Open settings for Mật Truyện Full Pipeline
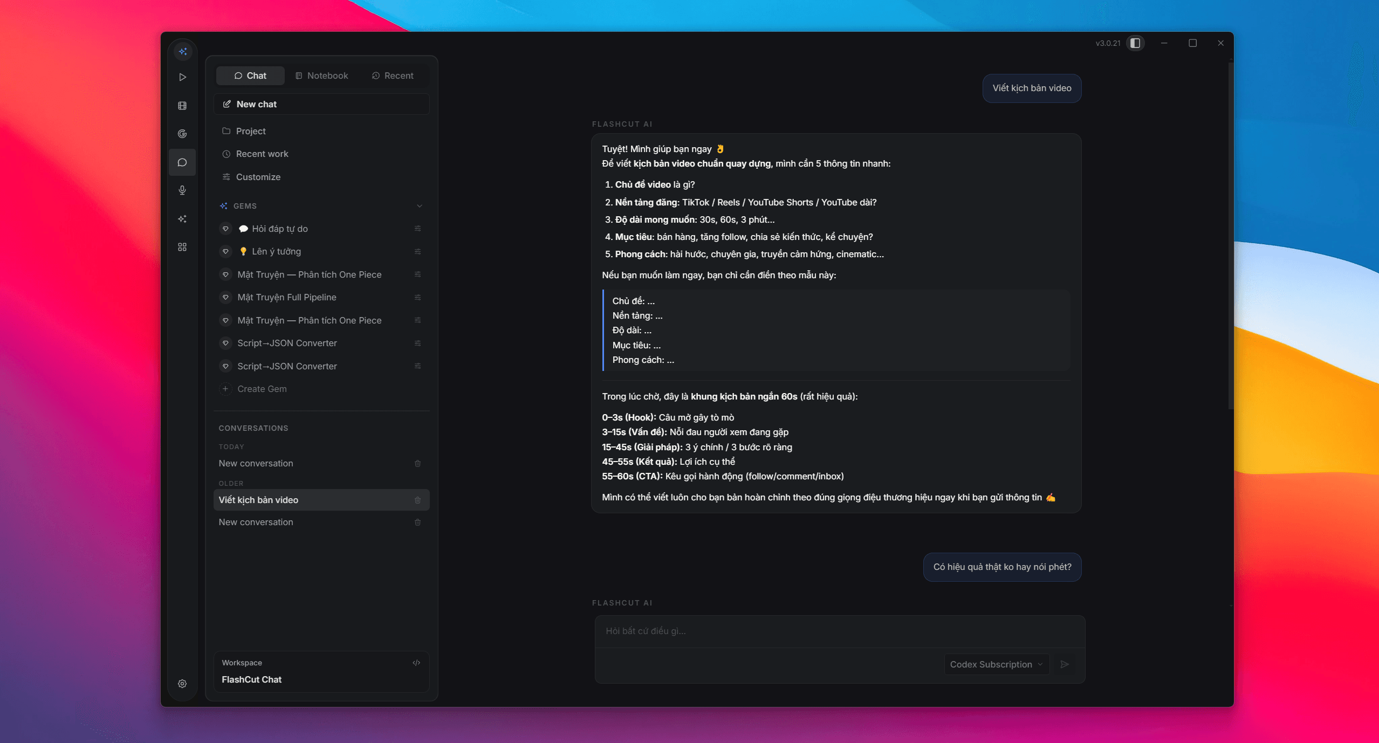The height and width of the screenshot is (743, 1379). (x=417, y=297)
